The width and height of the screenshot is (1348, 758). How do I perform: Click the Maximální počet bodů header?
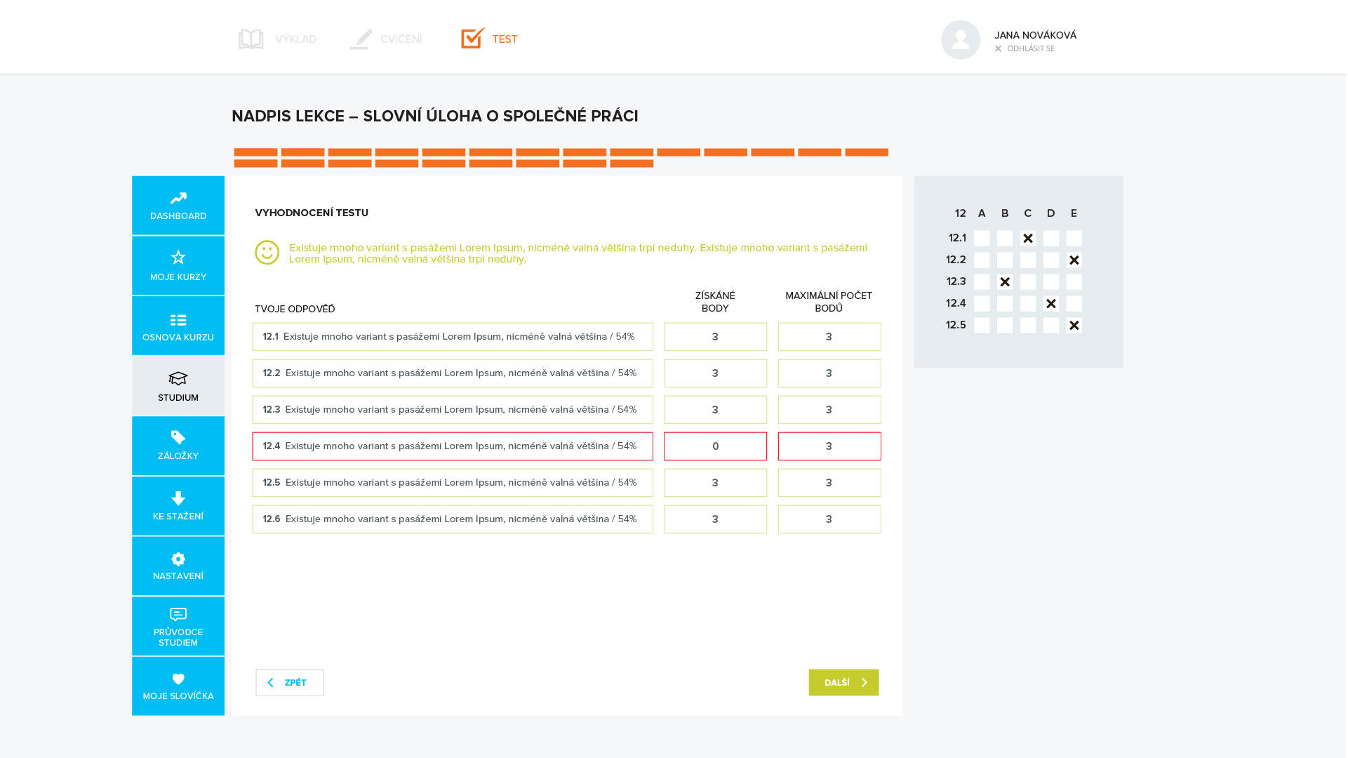[829, 302]
